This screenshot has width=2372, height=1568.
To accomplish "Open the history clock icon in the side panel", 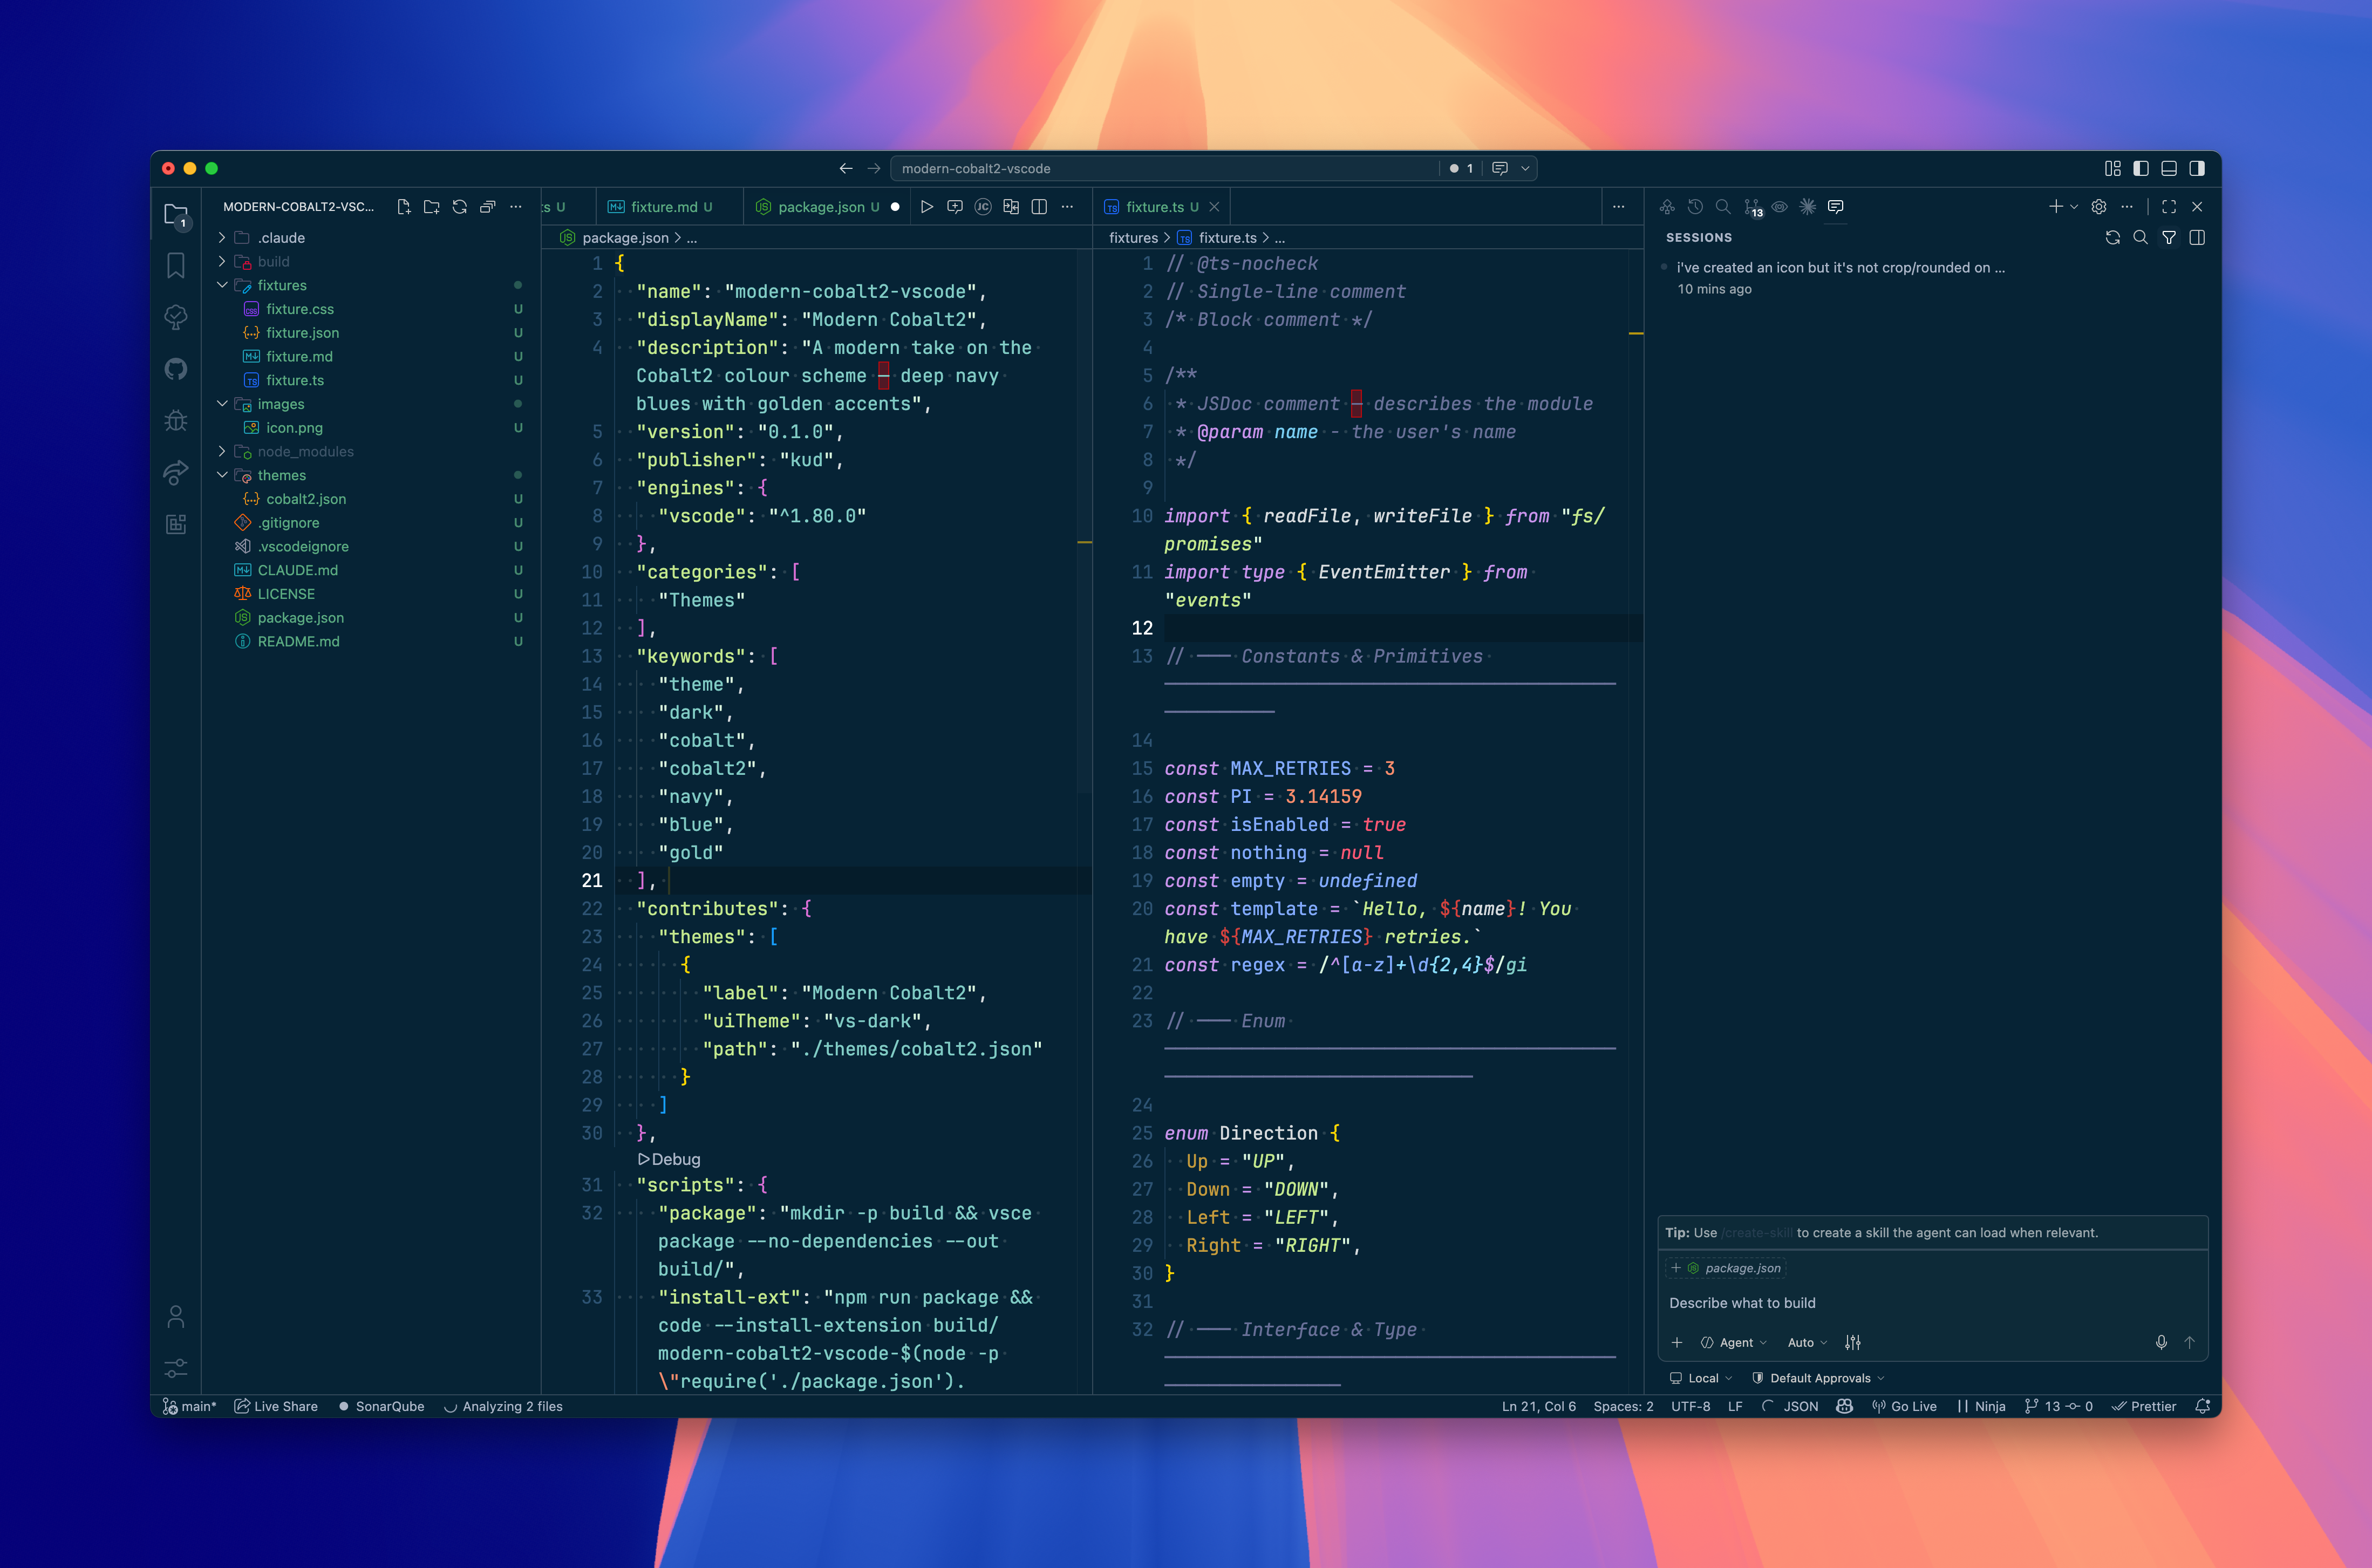I will (x=1695, y=207).
